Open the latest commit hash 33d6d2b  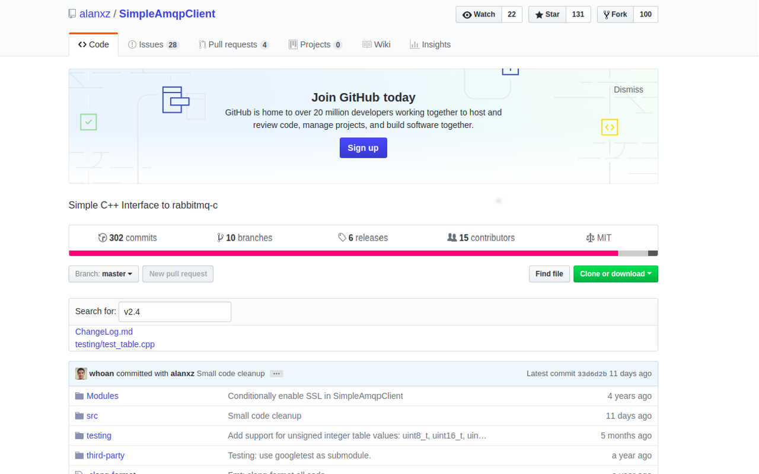click(592, 374)
